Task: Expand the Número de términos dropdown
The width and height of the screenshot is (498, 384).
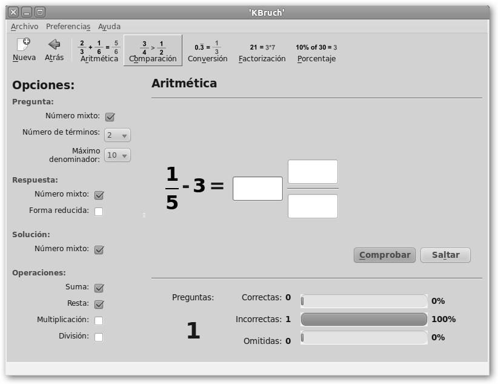Action: (118, 135)
